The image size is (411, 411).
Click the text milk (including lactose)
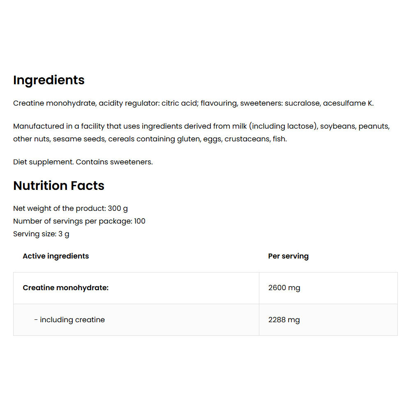283,126
